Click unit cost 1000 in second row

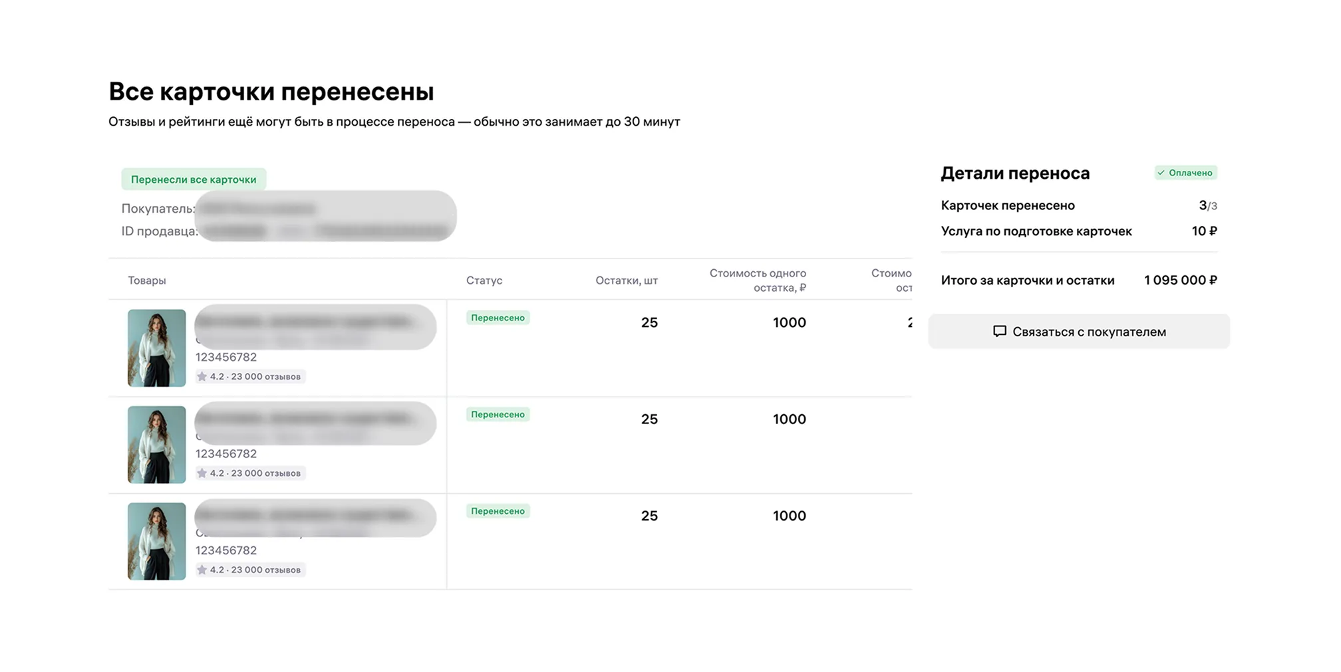click(x=790, y=419)
